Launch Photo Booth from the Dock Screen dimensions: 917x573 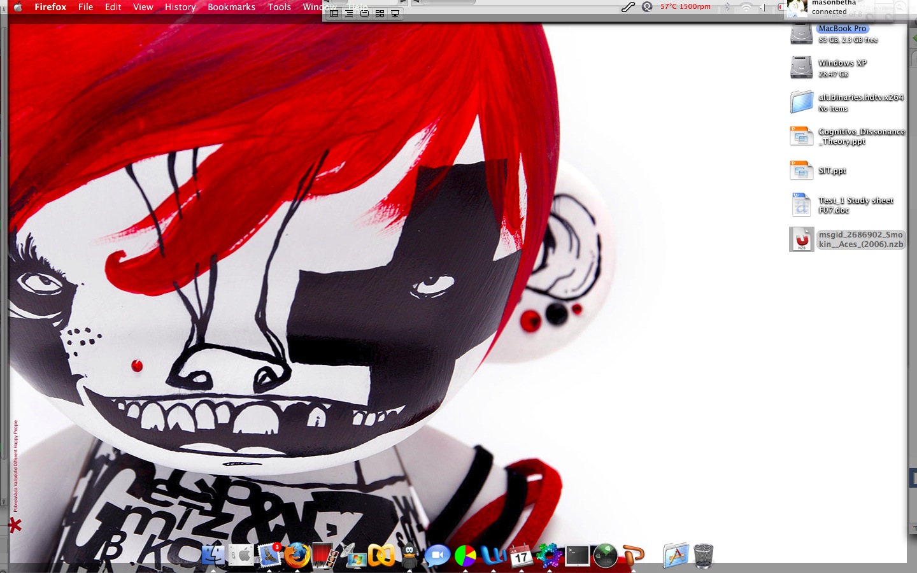325,555
